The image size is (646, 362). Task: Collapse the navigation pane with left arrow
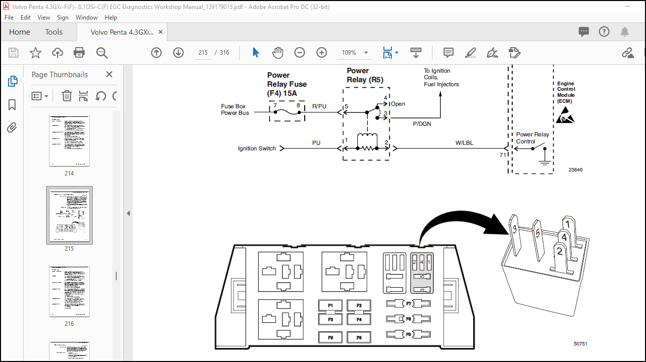tap(128, 213)
